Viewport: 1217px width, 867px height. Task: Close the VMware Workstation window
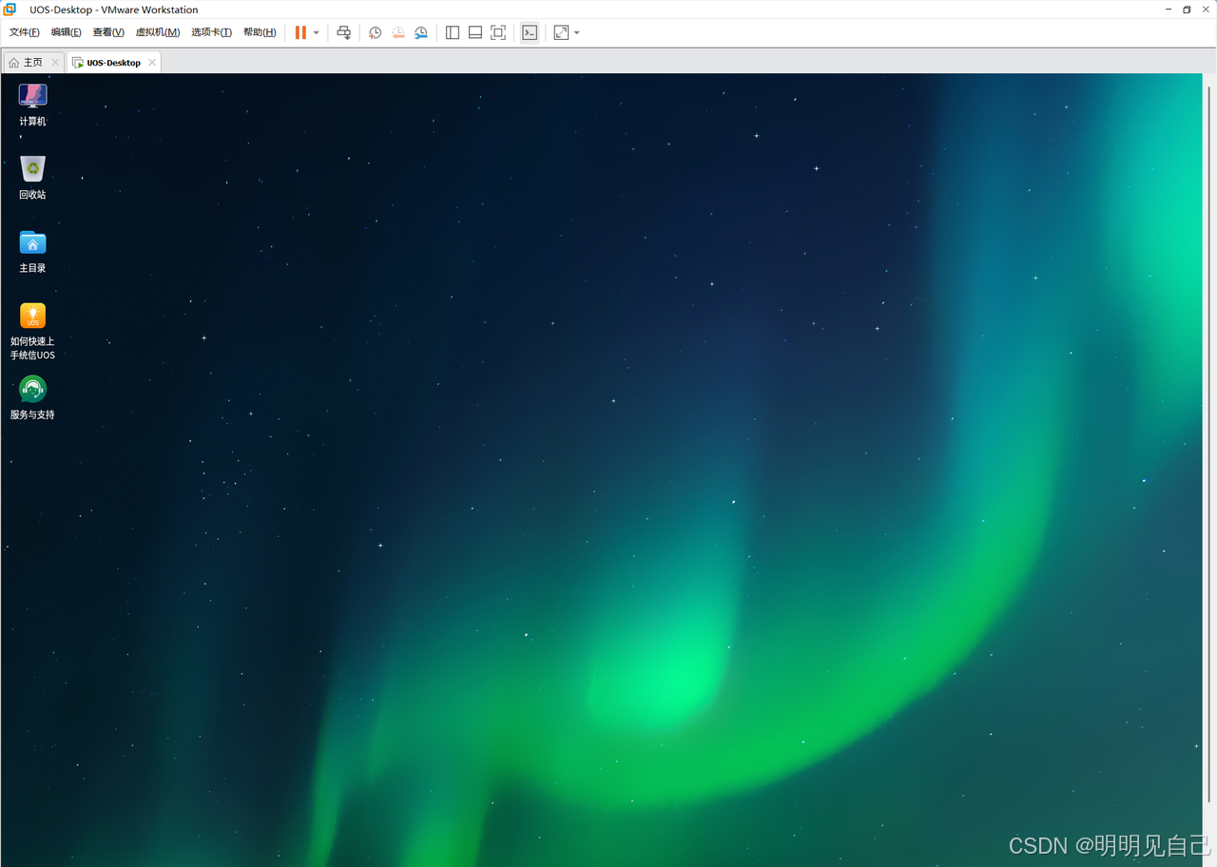(x=1206, y=10)
